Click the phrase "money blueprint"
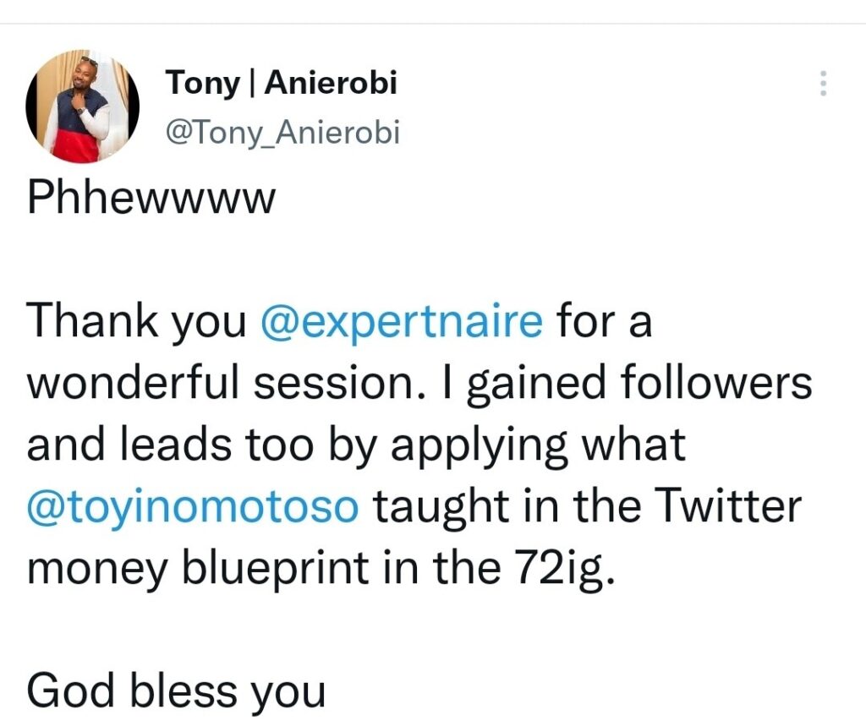Screen dimensions: 866x726 pos(227,569)
